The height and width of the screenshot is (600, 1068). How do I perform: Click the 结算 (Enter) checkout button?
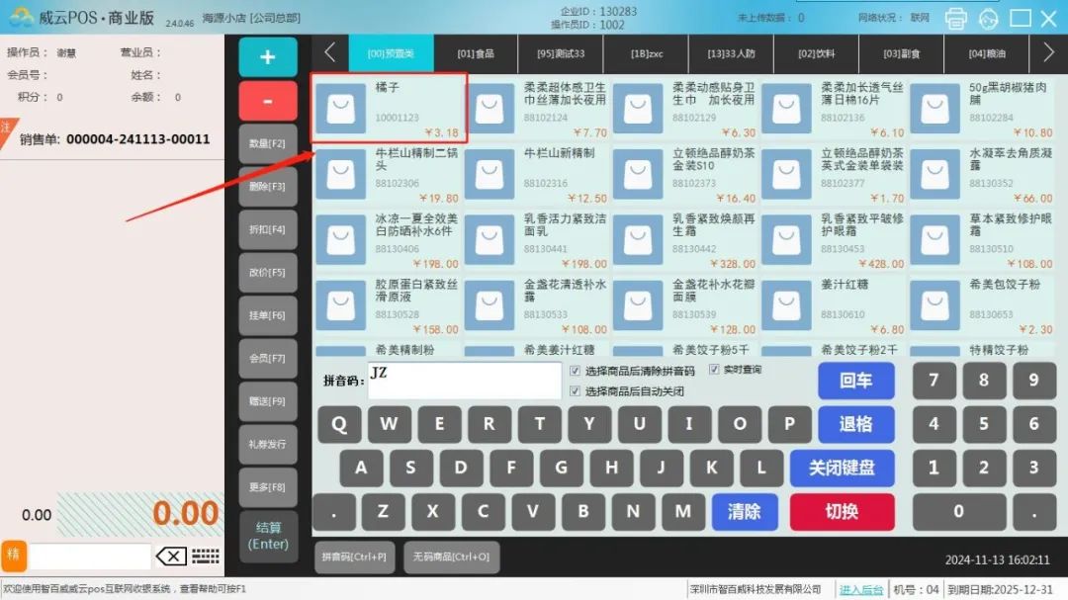click(x=268, y=536)
